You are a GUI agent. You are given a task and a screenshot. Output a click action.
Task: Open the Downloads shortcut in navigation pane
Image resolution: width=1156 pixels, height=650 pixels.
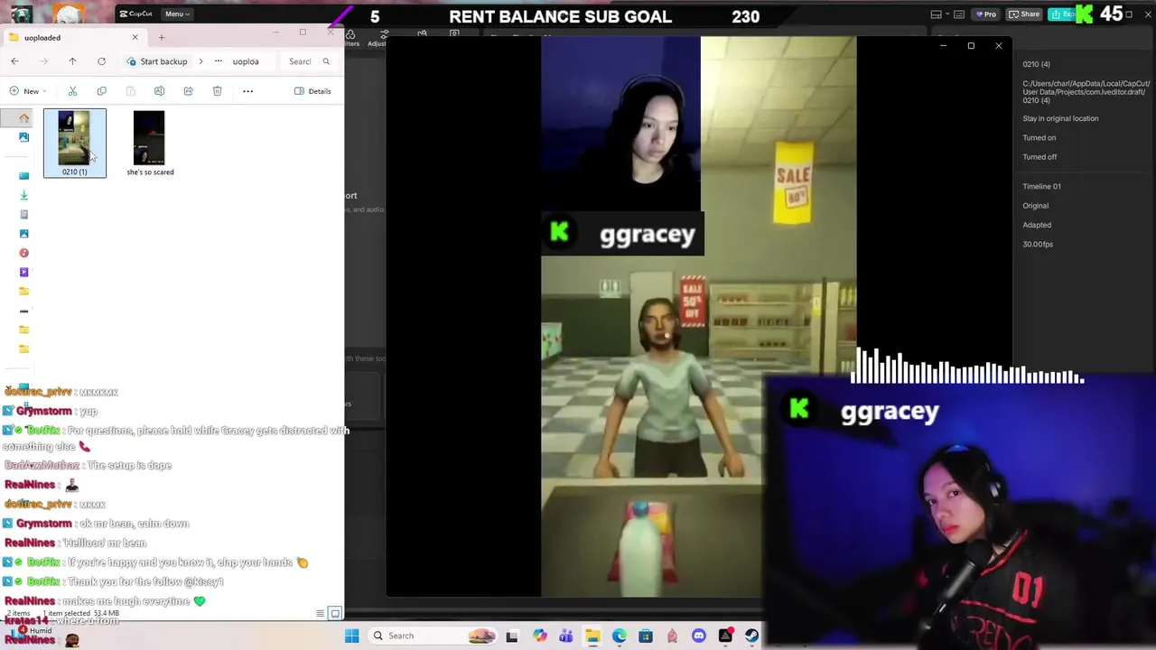(23, 195)
